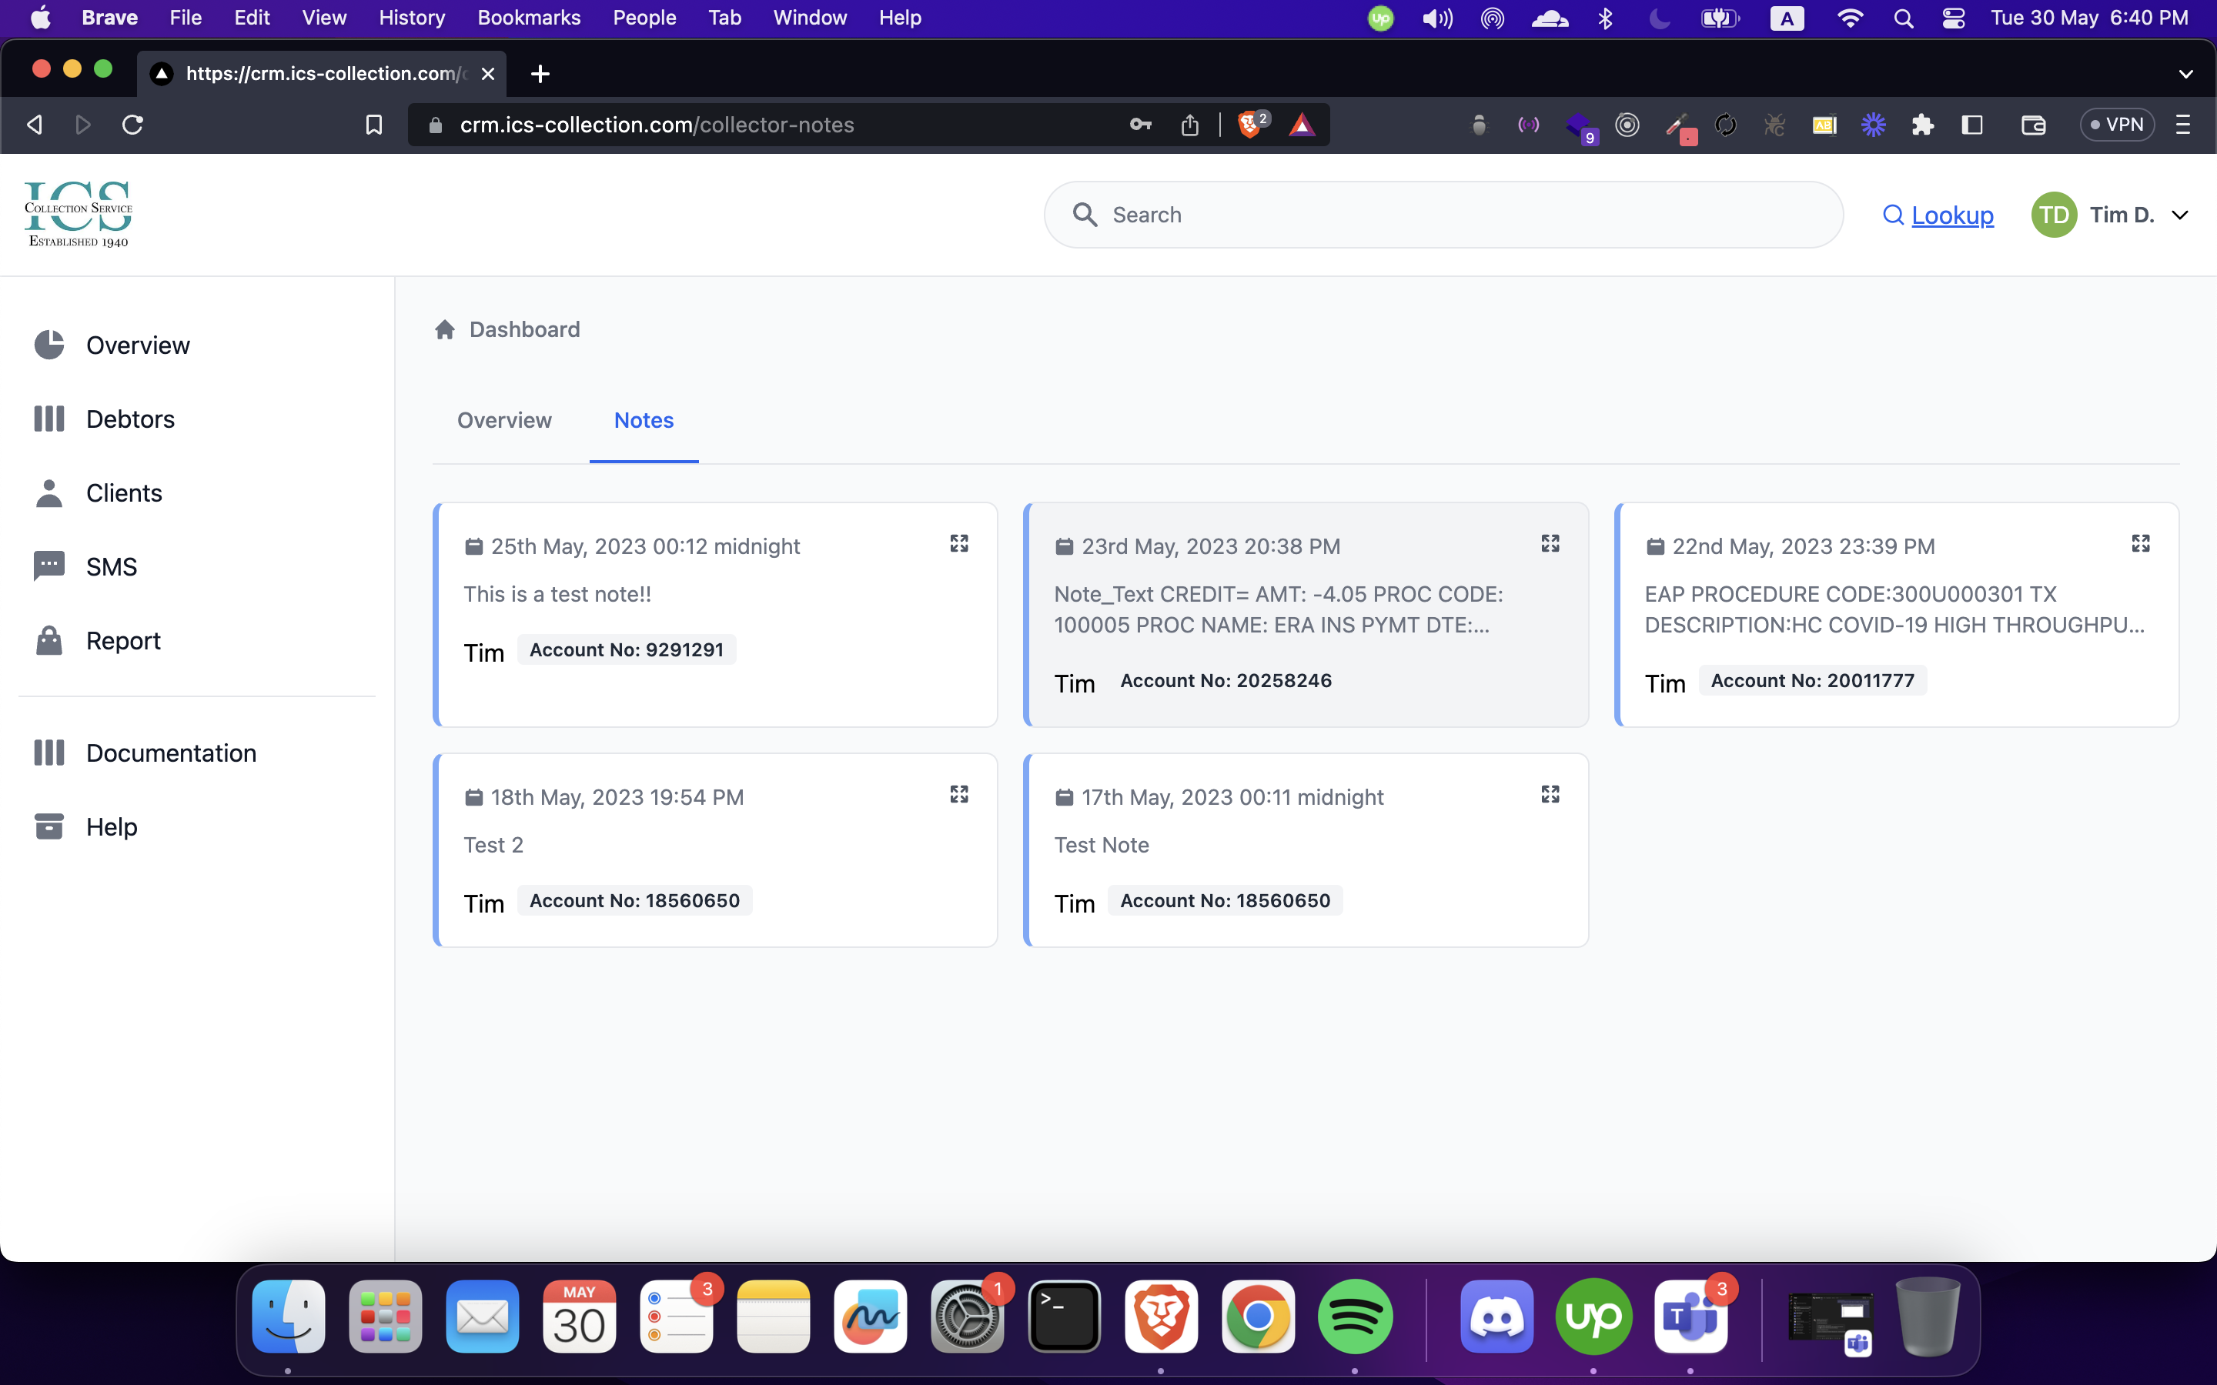Click the Dashboard home breadcrumb icon
The image size is (2217, 1385).
pyautogui.click(x=445, y=330)
